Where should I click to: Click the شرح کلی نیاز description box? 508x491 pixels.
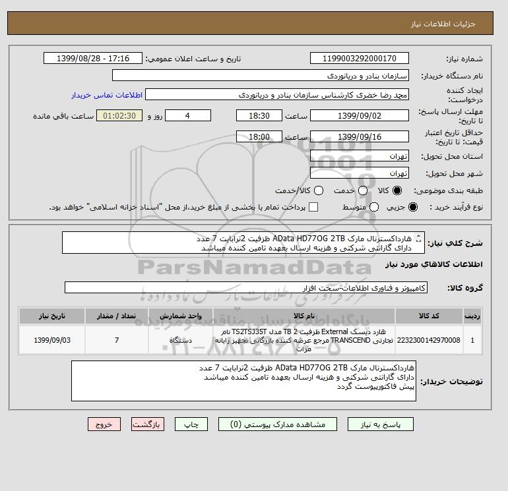[243, 243]
